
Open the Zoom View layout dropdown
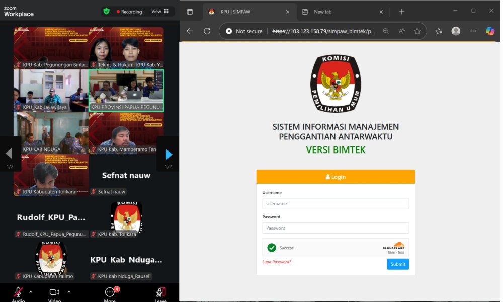[x=159, y=11]
